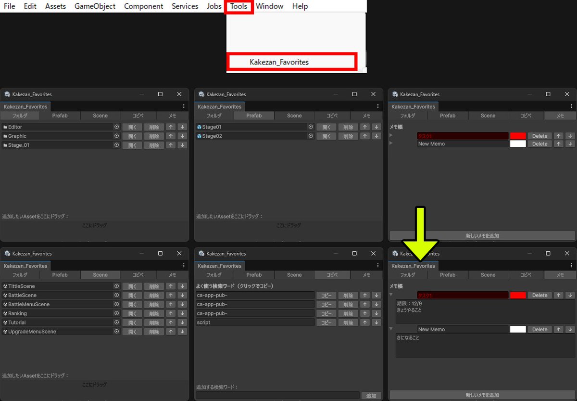This screenshot has height=401, width=577.
Task: Collapse the タスク1 memo showing 期限：12/9
Action: [x=391, y=295]
